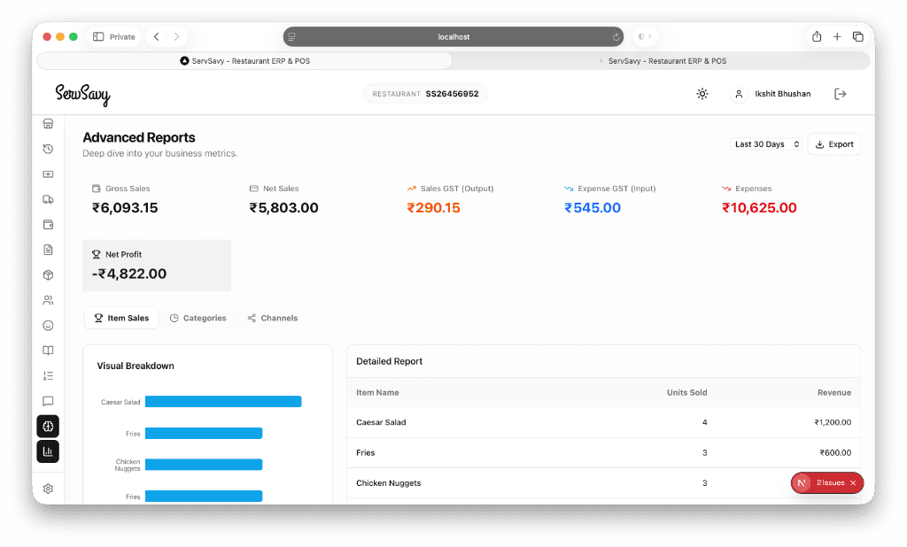The width and height of the screenshot is (907, 547).
Task: Open the settings gear at sidebar bottom
Action: click(48, 488)
